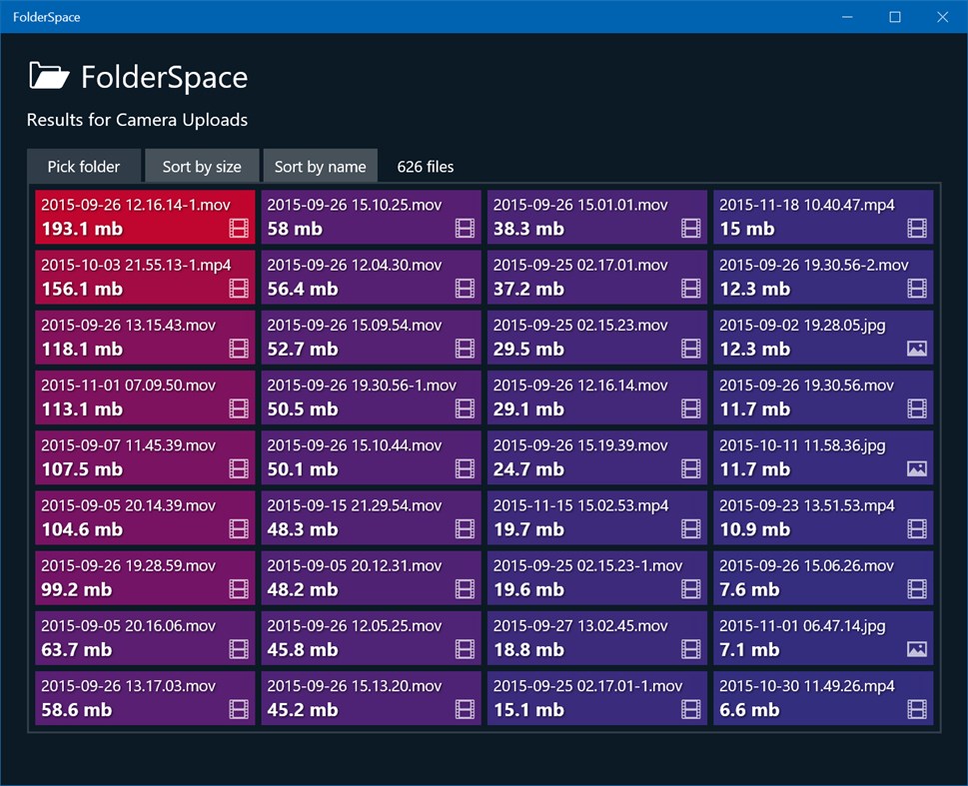
Task: Switch to the Sort by size tab
Action: tap(202, 166)
